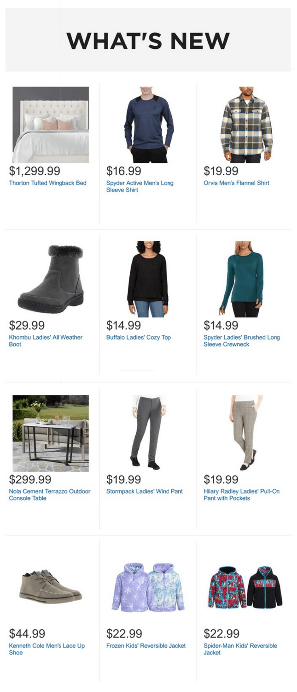Open Hilary Radley Ladies' Pull-On Pant link
The height and width of the screenshot is (692, 297).
242,495
